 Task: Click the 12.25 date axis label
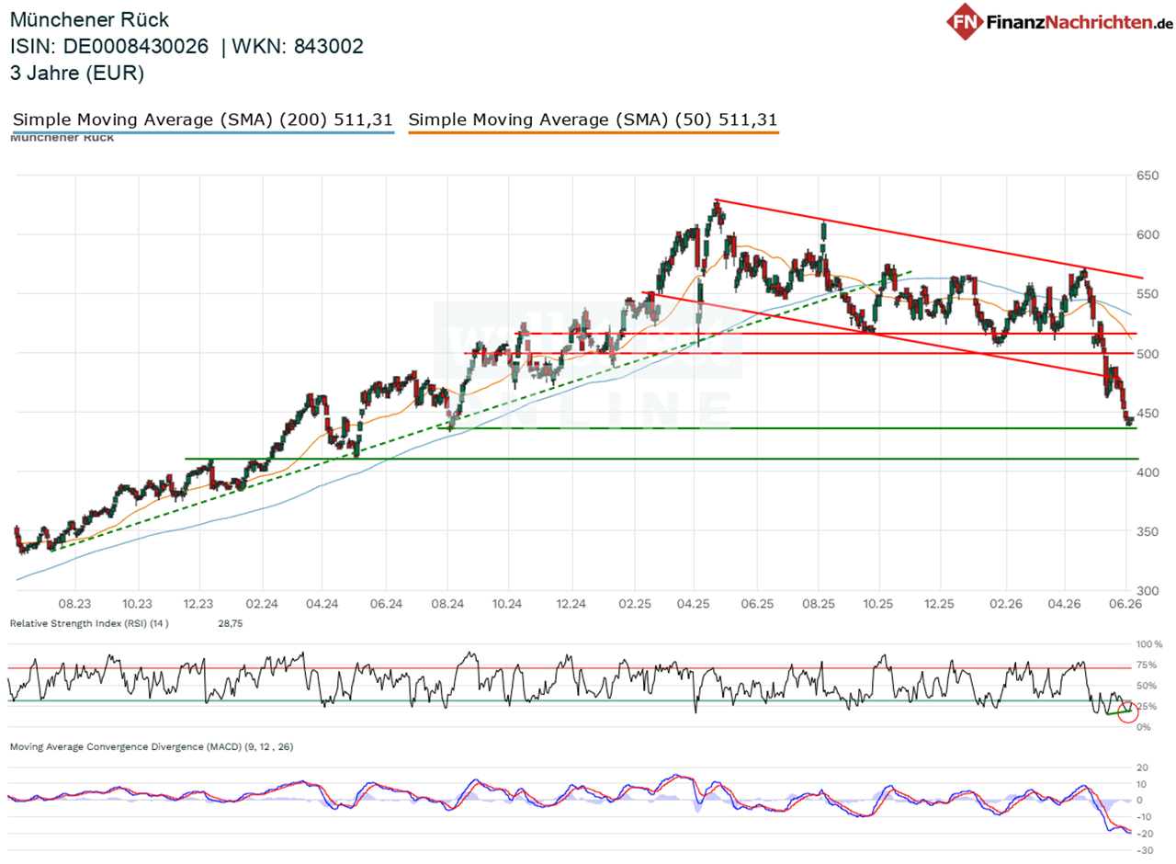tap(941, 605)
